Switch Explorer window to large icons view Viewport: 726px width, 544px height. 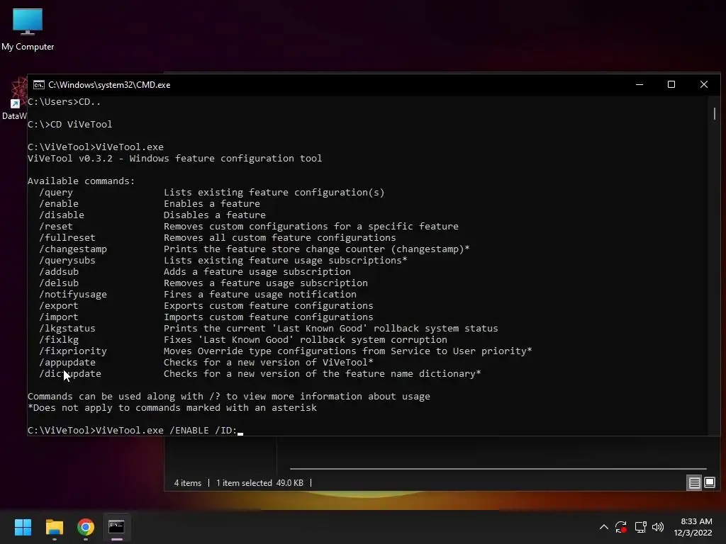[x=709, y=483]
